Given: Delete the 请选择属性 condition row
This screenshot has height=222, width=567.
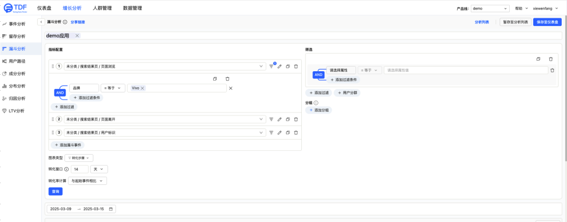Looking at the screenshot, I should pos(552,70).
